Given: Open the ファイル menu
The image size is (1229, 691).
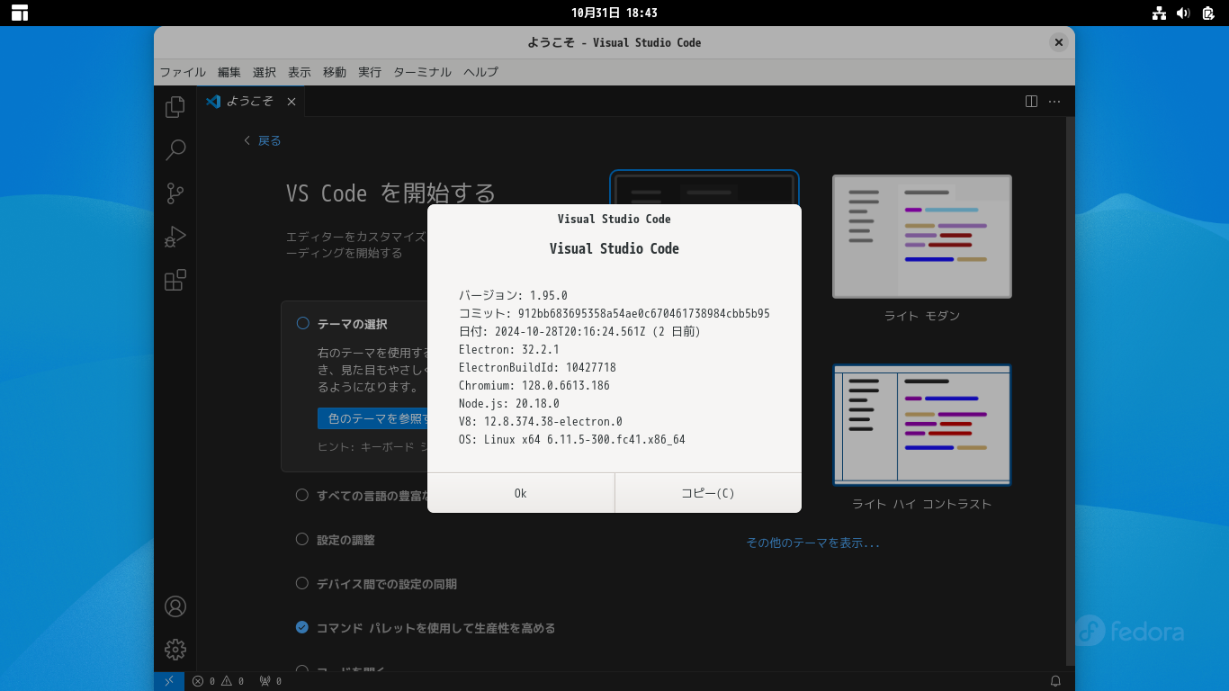Looking at the screenshot, I should [x=183, y=72].
